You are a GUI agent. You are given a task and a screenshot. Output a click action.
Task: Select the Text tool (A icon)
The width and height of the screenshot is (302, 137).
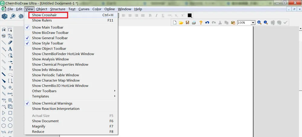click(x=10, y=49)
